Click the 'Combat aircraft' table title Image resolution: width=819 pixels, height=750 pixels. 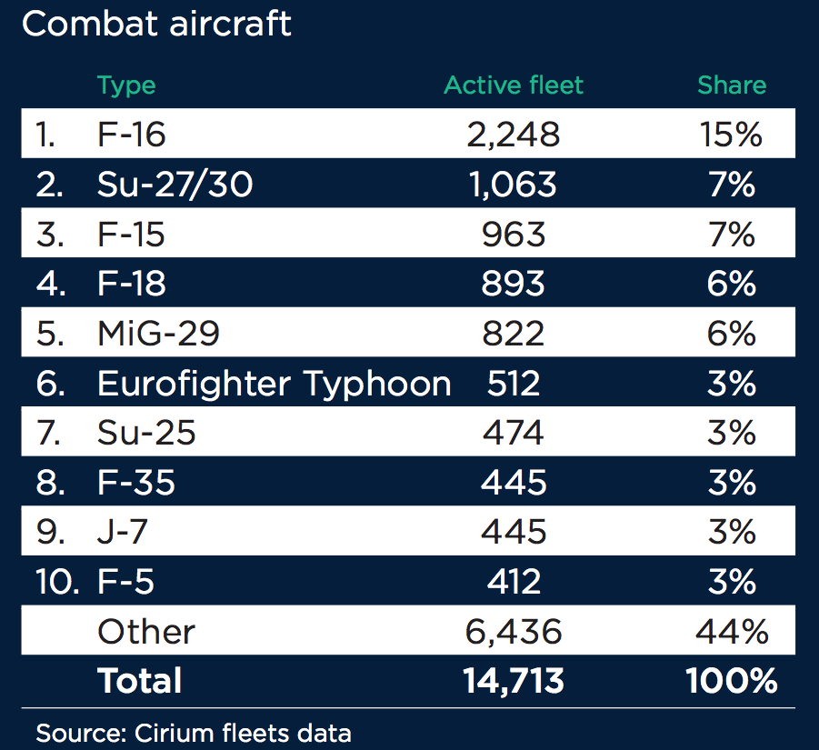156,24
